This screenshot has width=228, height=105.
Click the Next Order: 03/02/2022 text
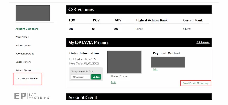[x=84, y=64]
